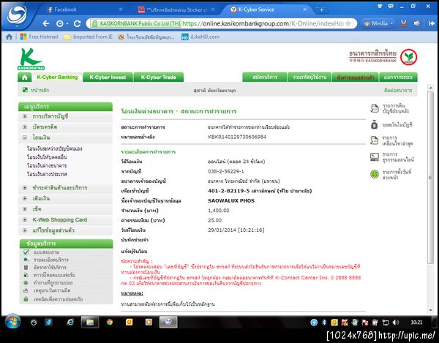Click the second document icon, below the money bag
This screenshot has height=343, width=439.
[x=375, y=140]
